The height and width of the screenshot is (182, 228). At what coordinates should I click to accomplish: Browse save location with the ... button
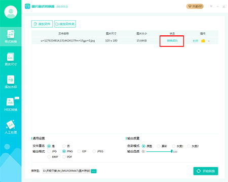[x=94, y=171]
